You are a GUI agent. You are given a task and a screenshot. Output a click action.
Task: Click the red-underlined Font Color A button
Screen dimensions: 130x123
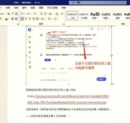pos(6,19)
